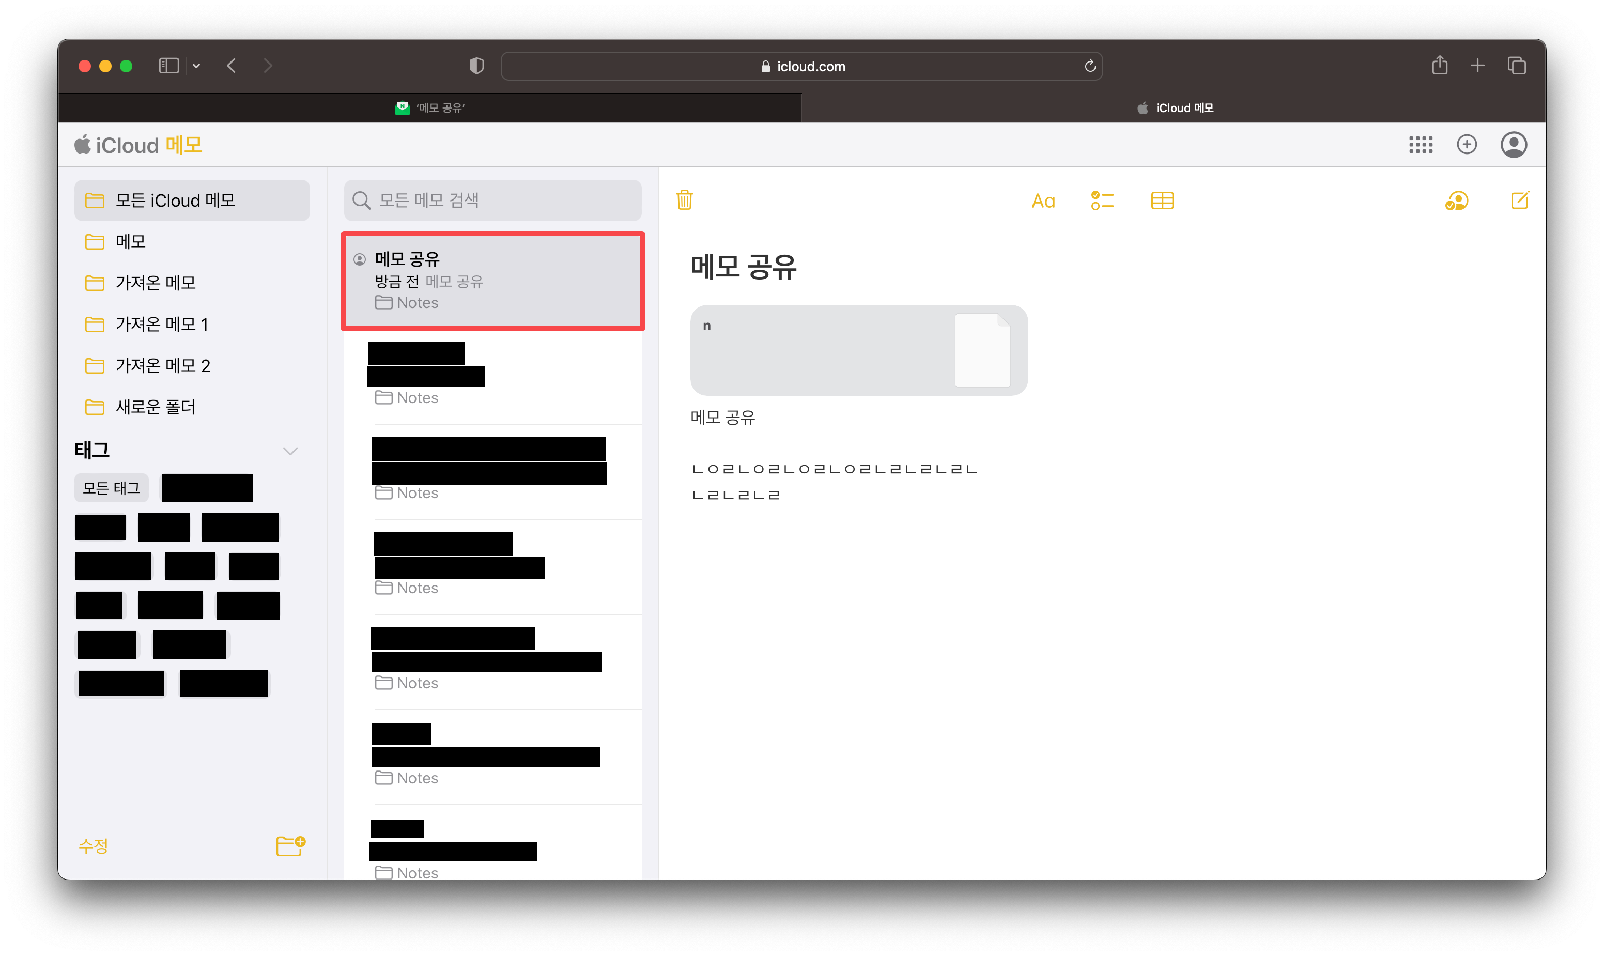Click the trash icon to delete note
1604x956 pixels.
(684, 201)
